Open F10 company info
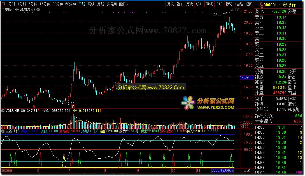The height and width of the screenshot is (176, 305). (219, 4)
